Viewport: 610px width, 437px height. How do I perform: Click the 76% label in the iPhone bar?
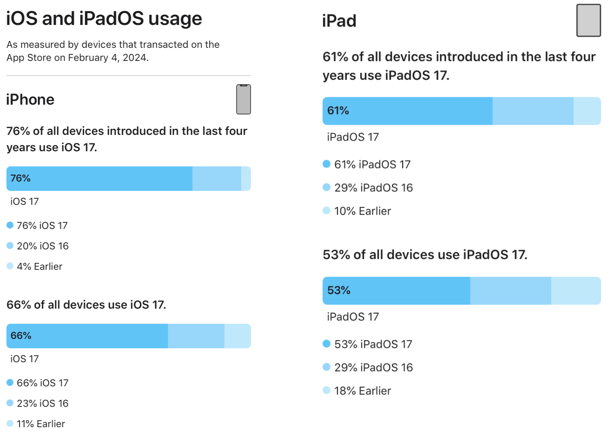click(x=20, y=178)
